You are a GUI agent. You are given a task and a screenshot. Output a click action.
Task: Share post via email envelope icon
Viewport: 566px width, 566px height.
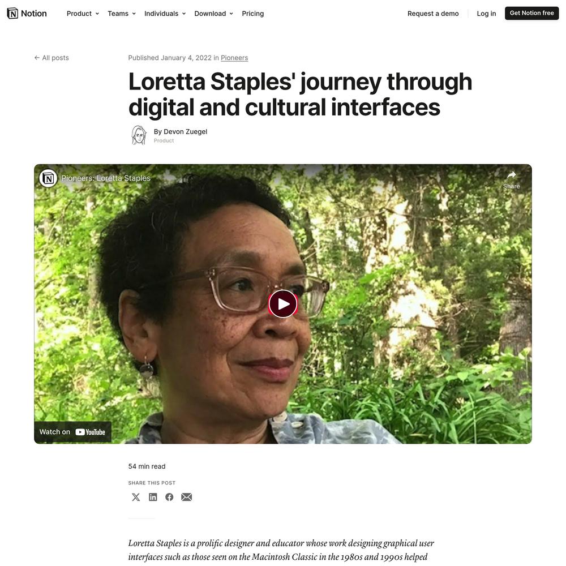(187, 497)
